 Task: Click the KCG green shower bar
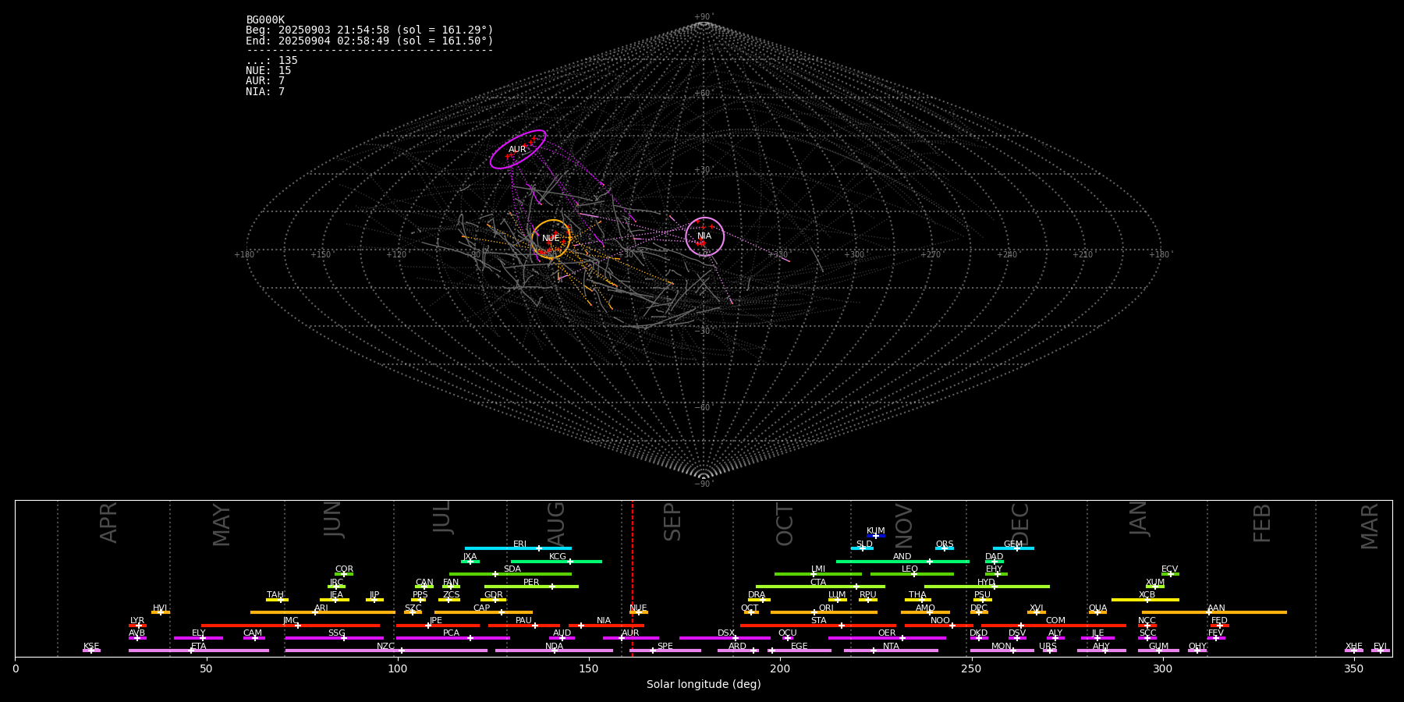pyautogui.click(x=556, y=561)
